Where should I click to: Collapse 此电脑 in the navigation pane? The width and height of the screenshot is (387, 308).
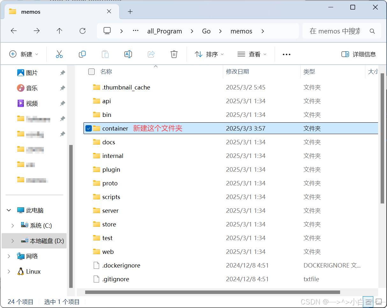tap(9, 210)
